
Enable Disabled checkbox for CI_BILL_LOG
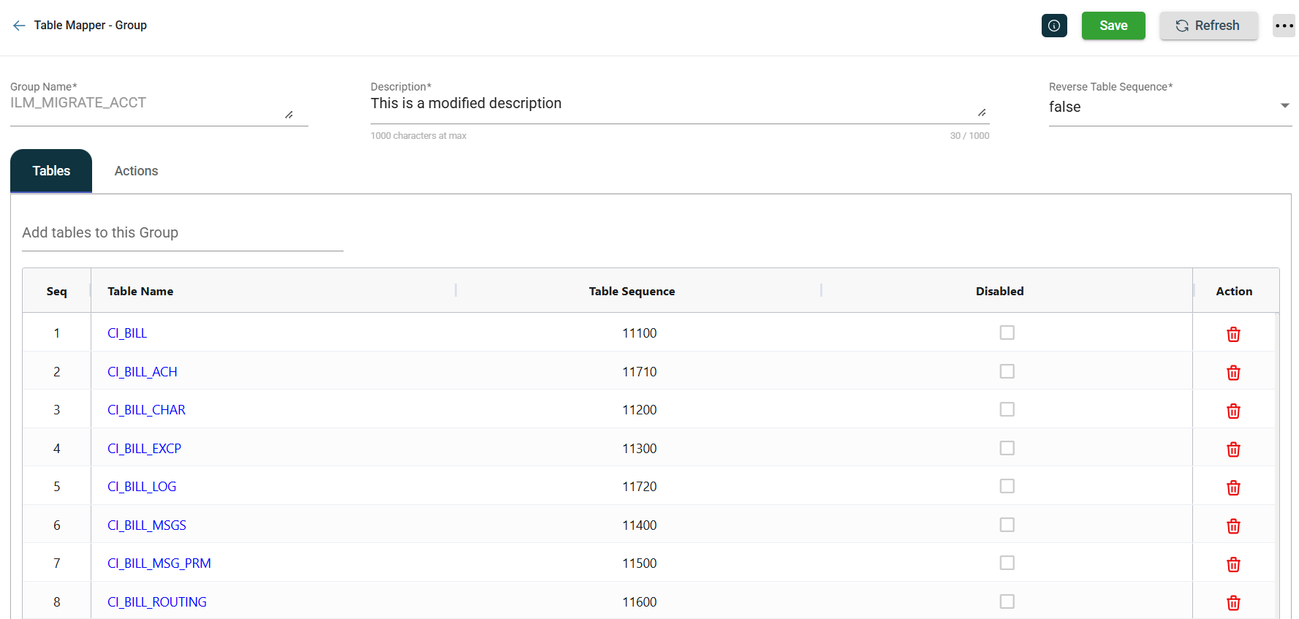coord(1007,486)
